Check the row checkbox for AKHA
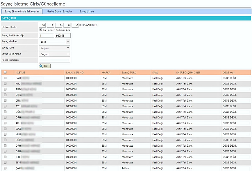The width and height of the screenshot is (252, 171). 5,123
